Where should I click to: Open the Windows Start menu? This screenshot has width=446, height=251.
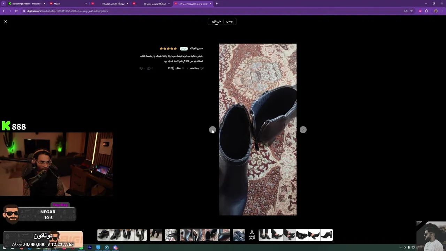click(4, 248)
